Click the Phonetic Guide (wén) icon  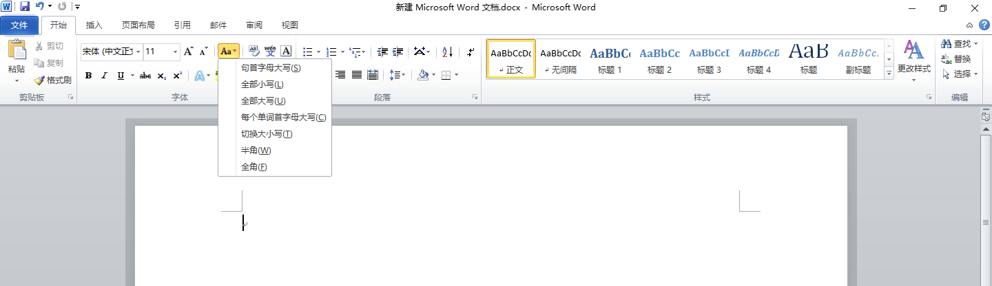coord(270,52)
